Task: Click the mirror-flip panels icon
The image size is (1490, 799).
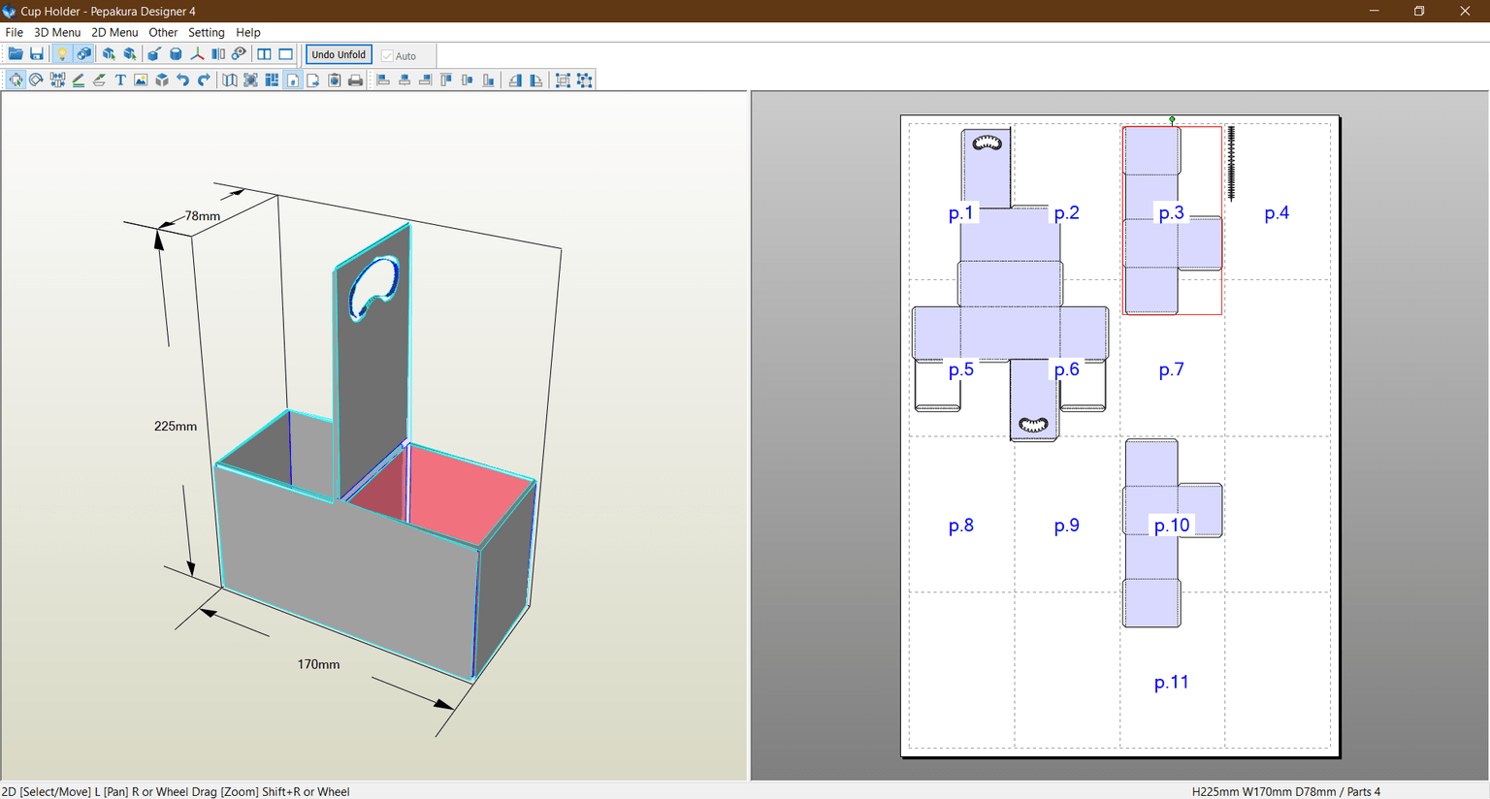Action: click(x=218, y=54)
